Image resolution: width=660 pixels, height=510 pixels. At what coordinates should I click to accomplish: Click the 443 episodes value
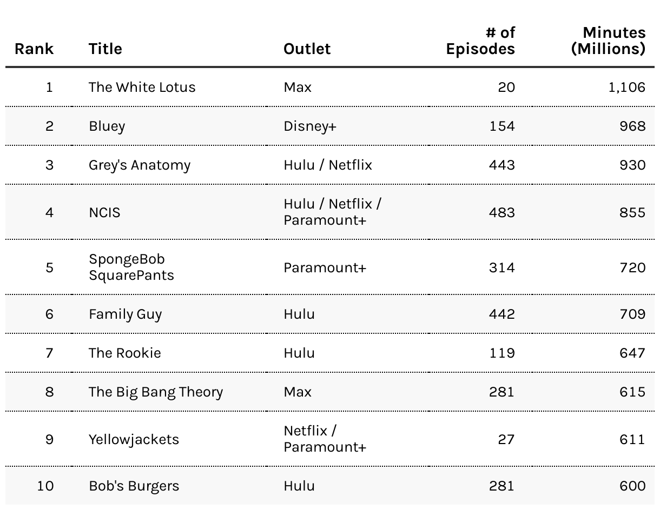[x=502, y=165]
